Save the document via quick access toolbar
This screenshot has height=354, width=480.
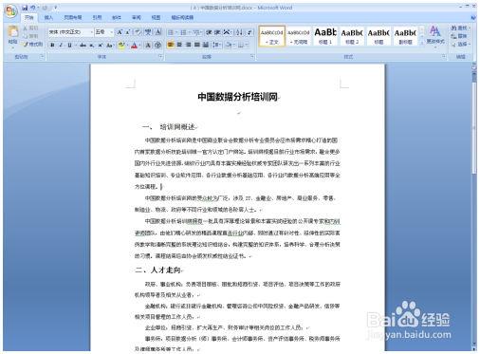click(25, 8)
